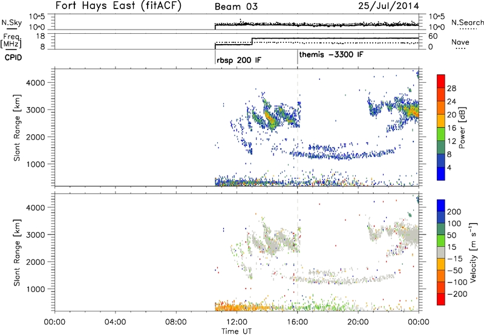
Task: Pick the bright blue bottom segment of power bar
Action: pos(441,174)
